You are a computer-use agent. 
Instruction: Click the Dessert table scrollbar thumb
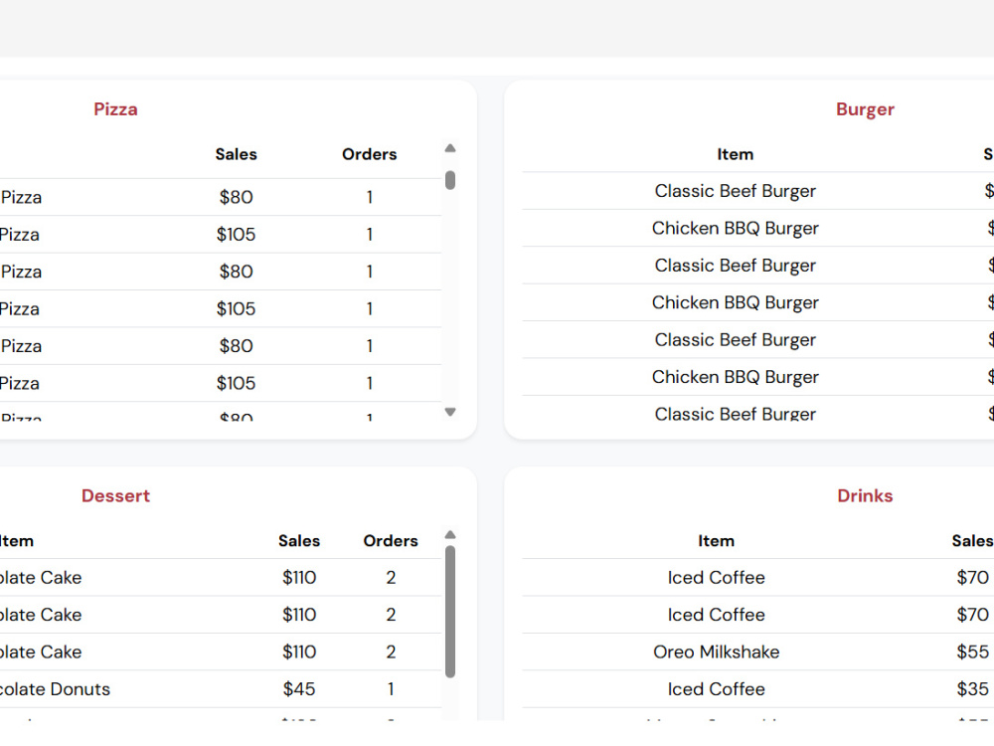450,612
